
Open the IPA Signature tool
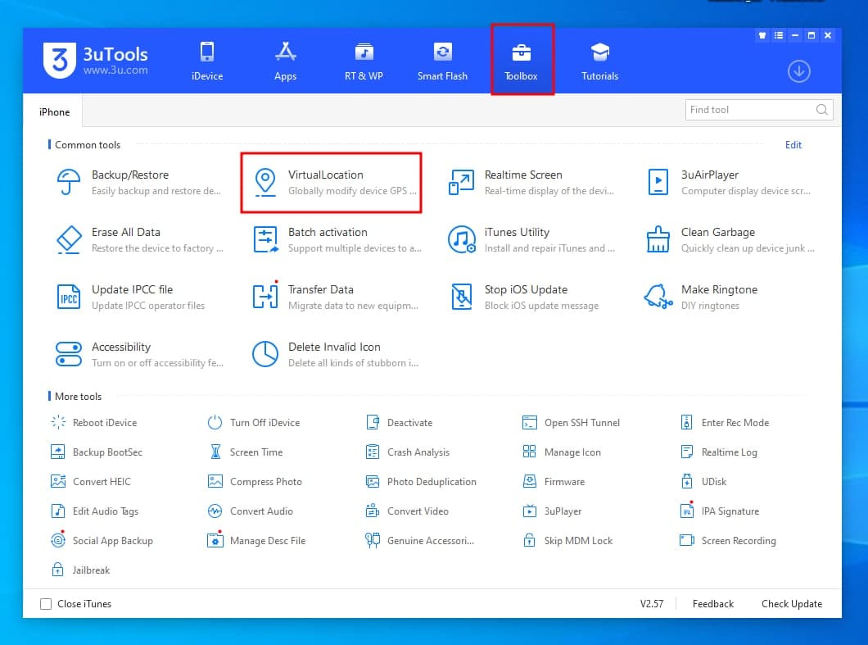pos(720,511)
